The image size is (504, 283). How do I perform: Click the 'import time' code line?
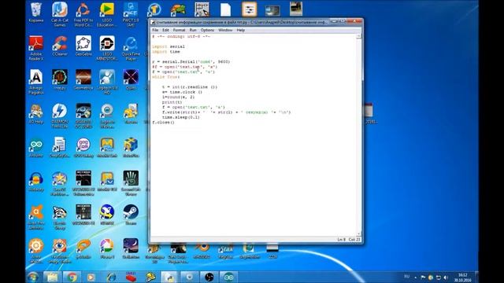pos(166,52)
